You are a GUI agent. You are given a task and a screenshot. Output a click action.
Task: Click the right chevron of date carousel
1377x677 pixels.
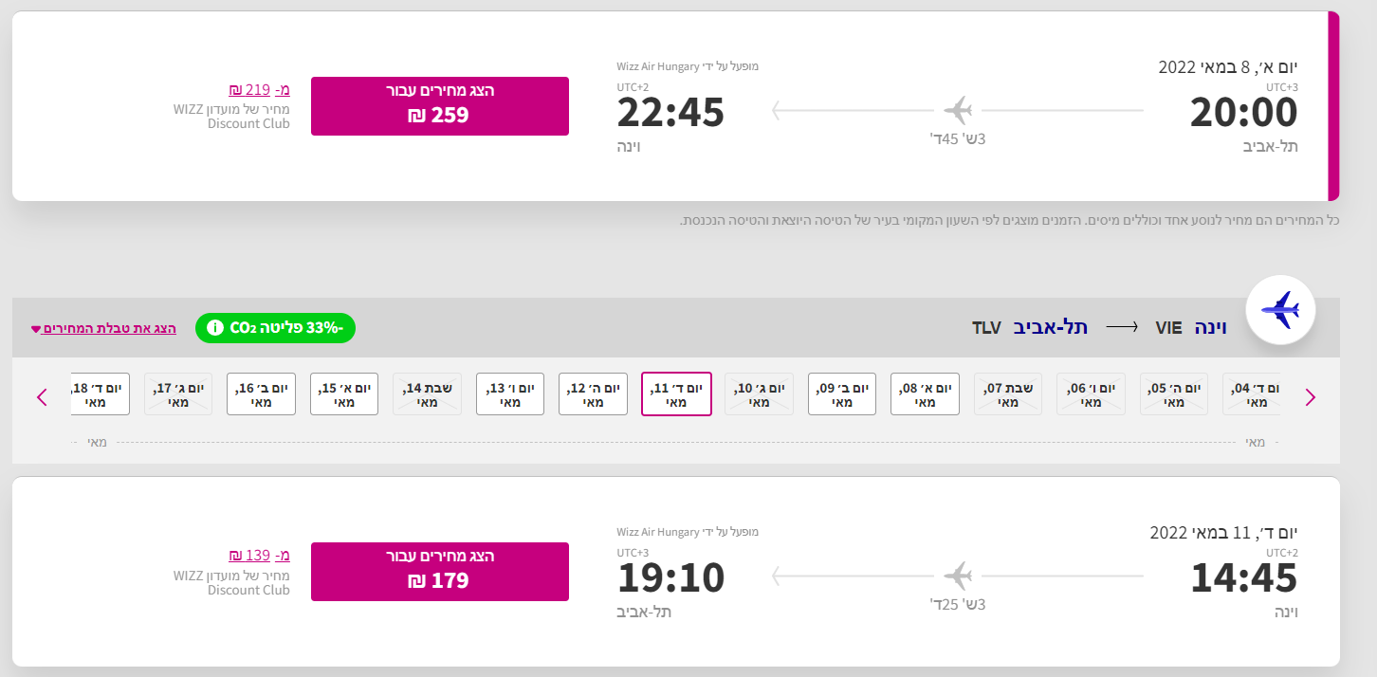pos(1311,396)
